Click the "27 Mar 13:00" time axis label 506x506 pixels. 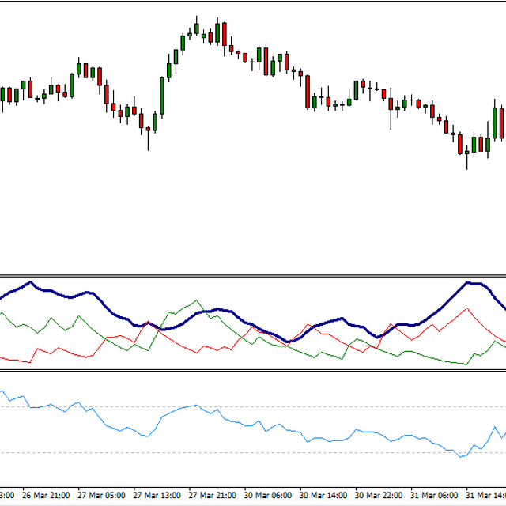(x=157, y=496)
